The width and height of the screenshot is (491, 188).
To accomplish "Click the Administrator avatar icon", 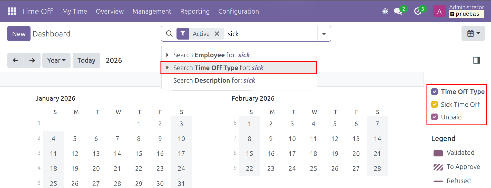I will [x=439, y=11].
